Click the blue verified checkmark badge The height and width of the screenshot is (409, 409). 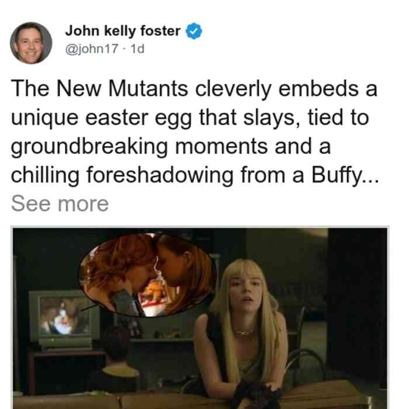point(193,31)
